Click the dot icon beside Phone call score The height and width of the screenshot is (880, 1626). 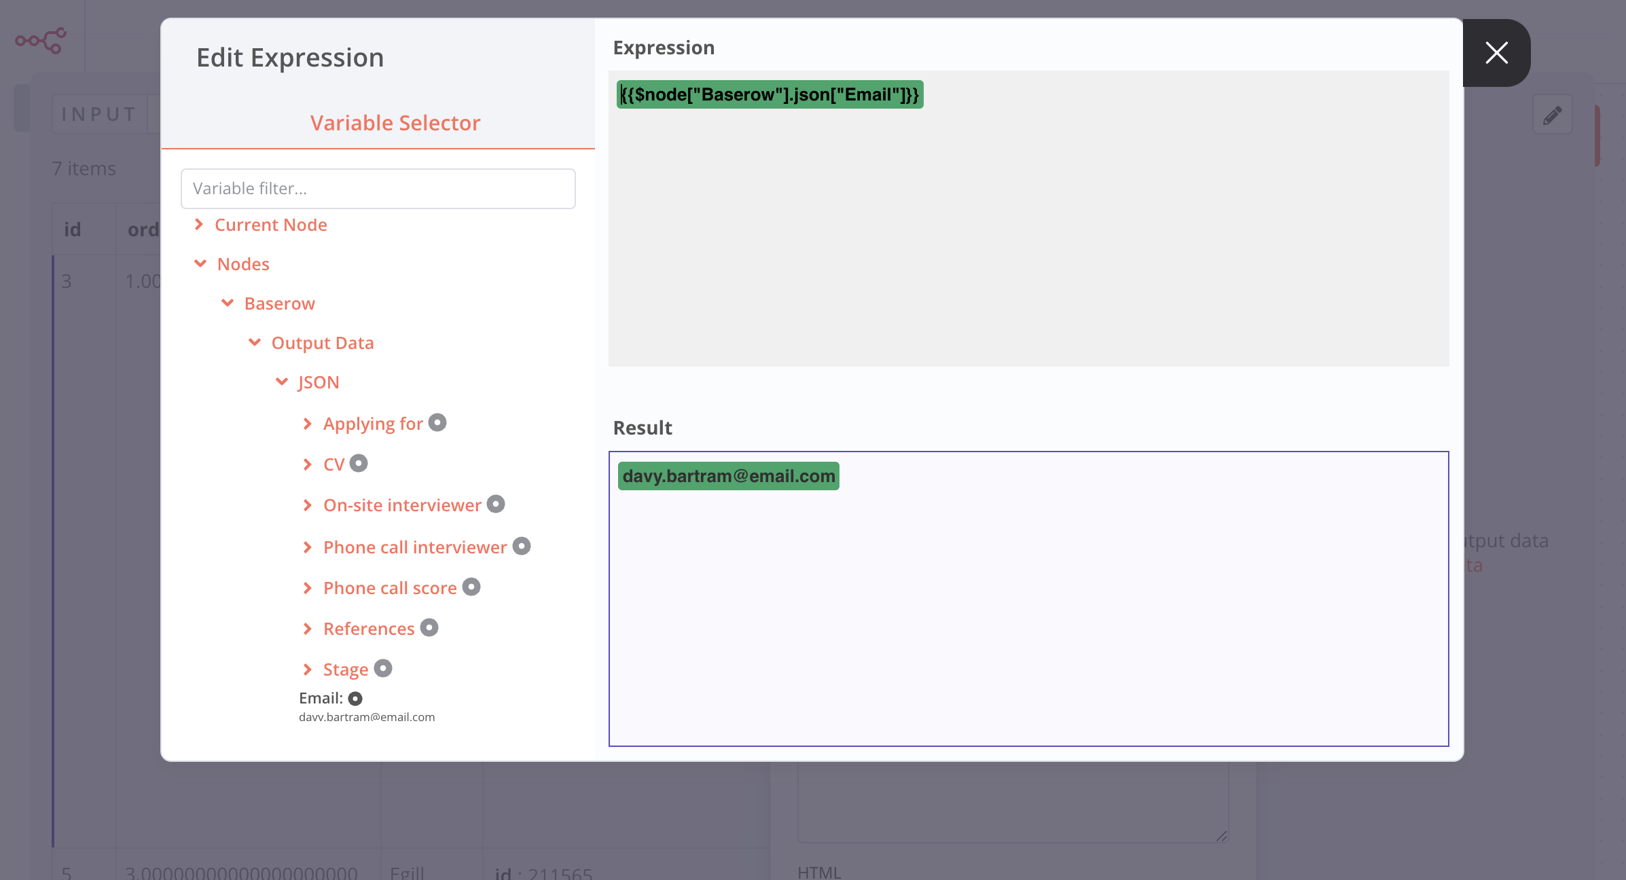tap(471, 587)
